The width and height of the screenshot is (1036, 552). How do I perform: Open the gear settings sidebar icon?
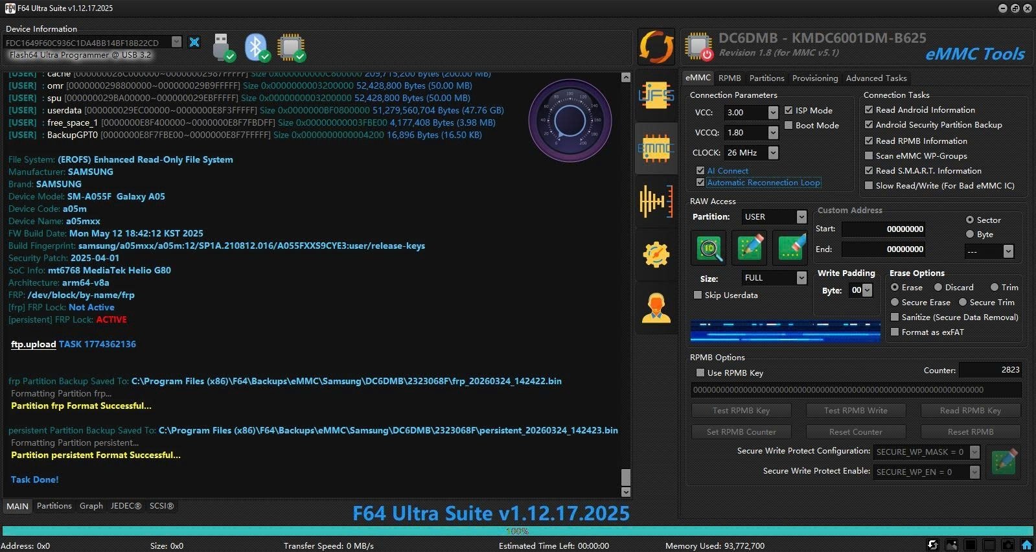coord(656,255)
